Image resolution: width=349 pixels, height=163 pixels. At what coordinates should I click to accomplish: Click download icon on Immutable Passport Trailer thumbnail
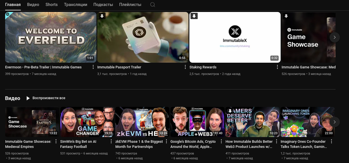[x=102, y=16]
